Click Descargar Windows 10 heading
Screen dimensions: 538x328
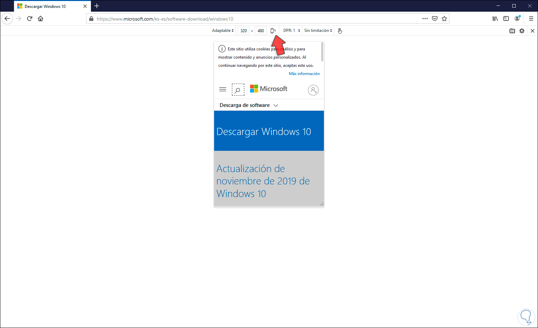click(264, 132)
